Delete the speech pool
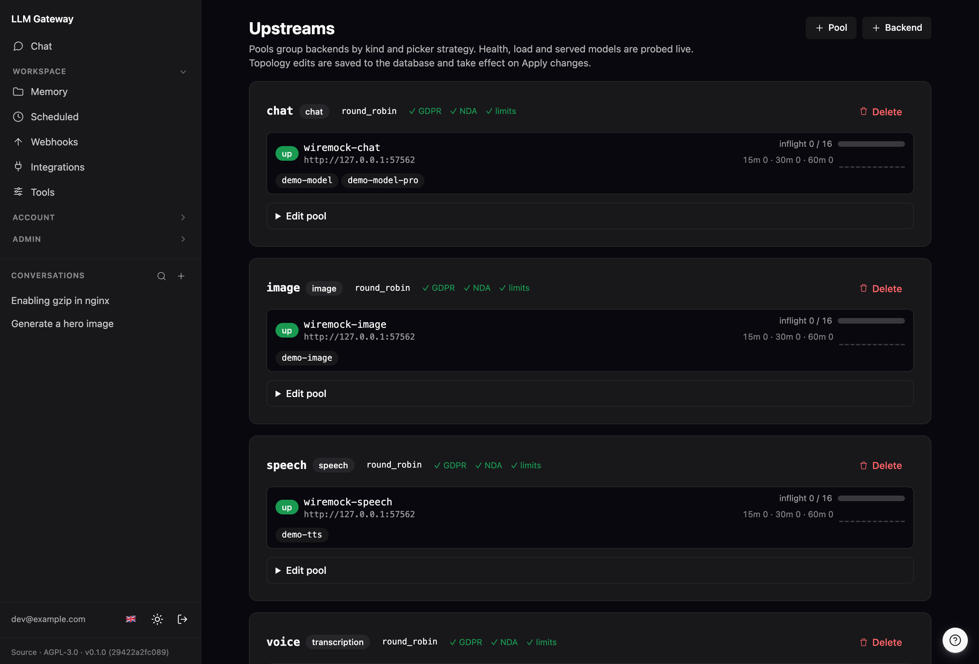The image size is (979, 664). tap(880, 465)
